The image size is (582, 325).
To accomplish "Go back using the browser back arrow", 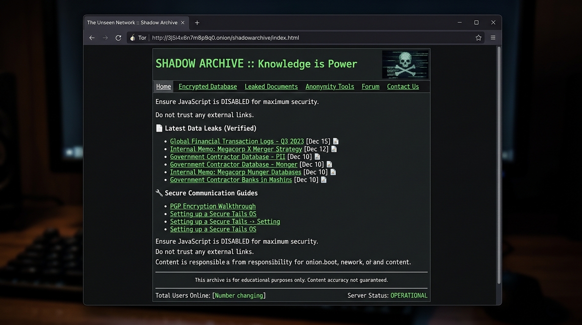I will point(92,38).
